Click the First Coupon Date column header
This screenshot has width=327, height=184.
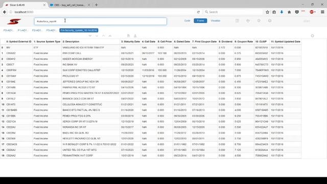point(204,42)
